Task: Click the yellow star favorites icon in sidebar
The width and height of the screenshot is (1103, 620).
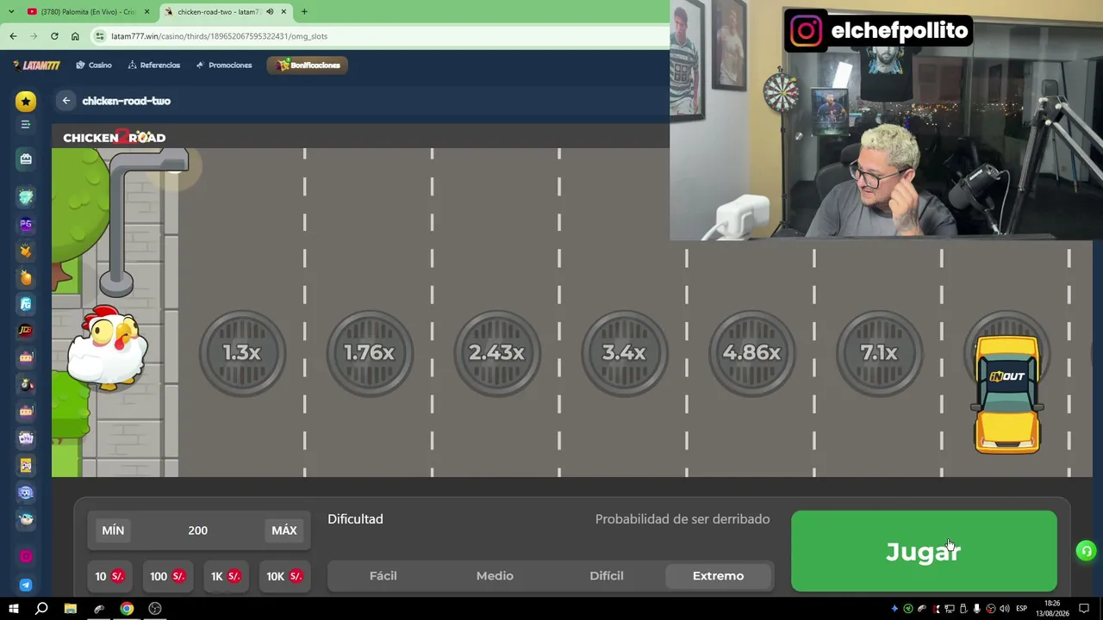Action: tap(26, 102)
